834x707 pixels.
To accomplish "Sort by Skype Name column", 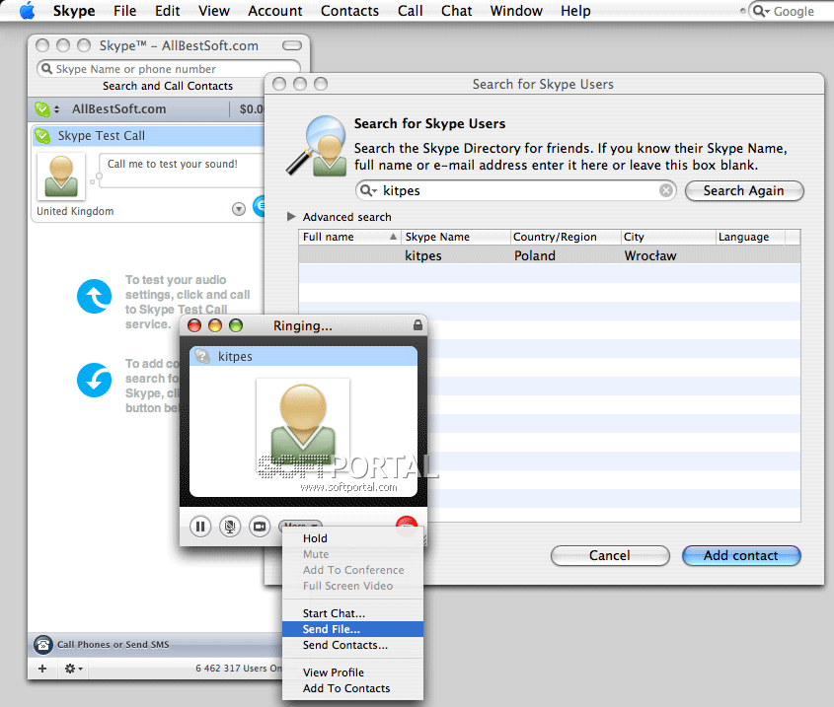I will coord(456,237).
